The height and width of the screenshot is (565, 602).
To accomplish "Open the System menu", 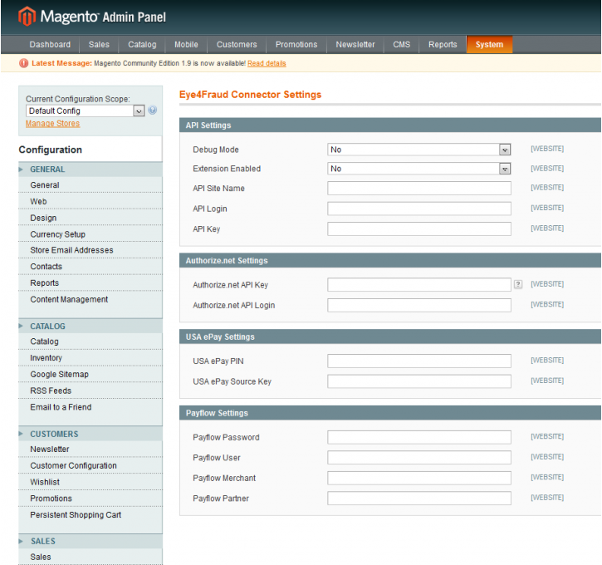I will click(x=490, y=45).
